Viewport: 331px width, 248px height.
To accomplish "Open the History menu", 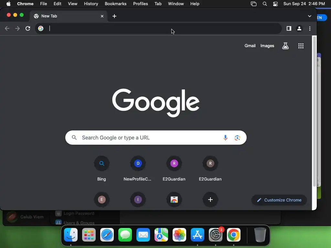I will pyautogui.click(x=91, y=4).
